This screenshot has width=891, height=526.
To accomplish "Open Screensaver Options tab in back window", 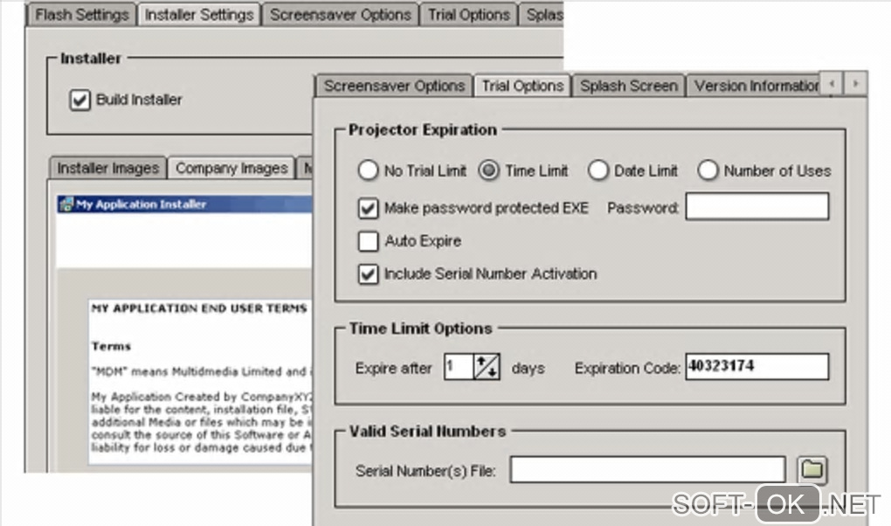I will [341, 15].
